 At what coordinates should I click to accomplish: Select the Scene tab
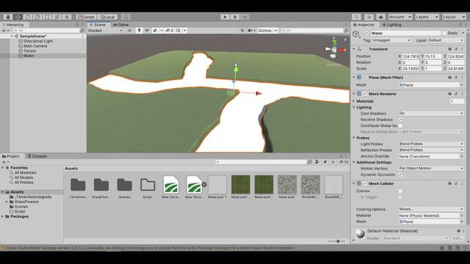tap(98, 24)
